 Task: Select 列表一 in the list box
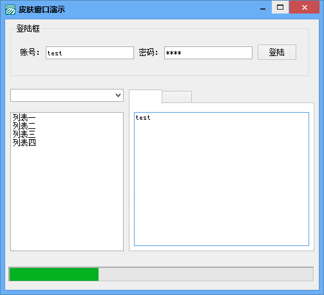24,117
